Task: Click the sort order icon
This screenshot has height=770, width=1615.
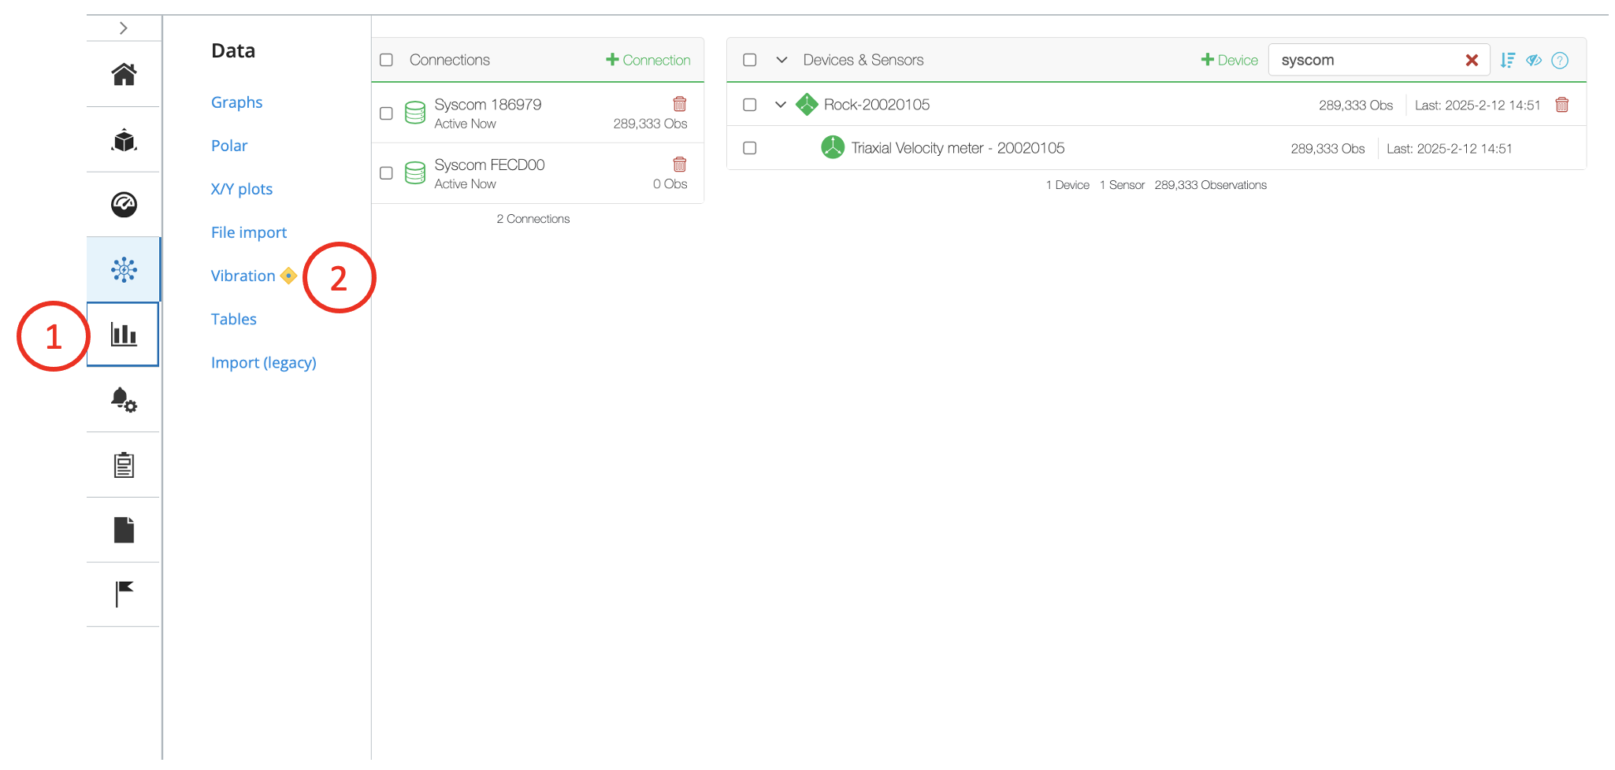Action: coord(1507,61)
